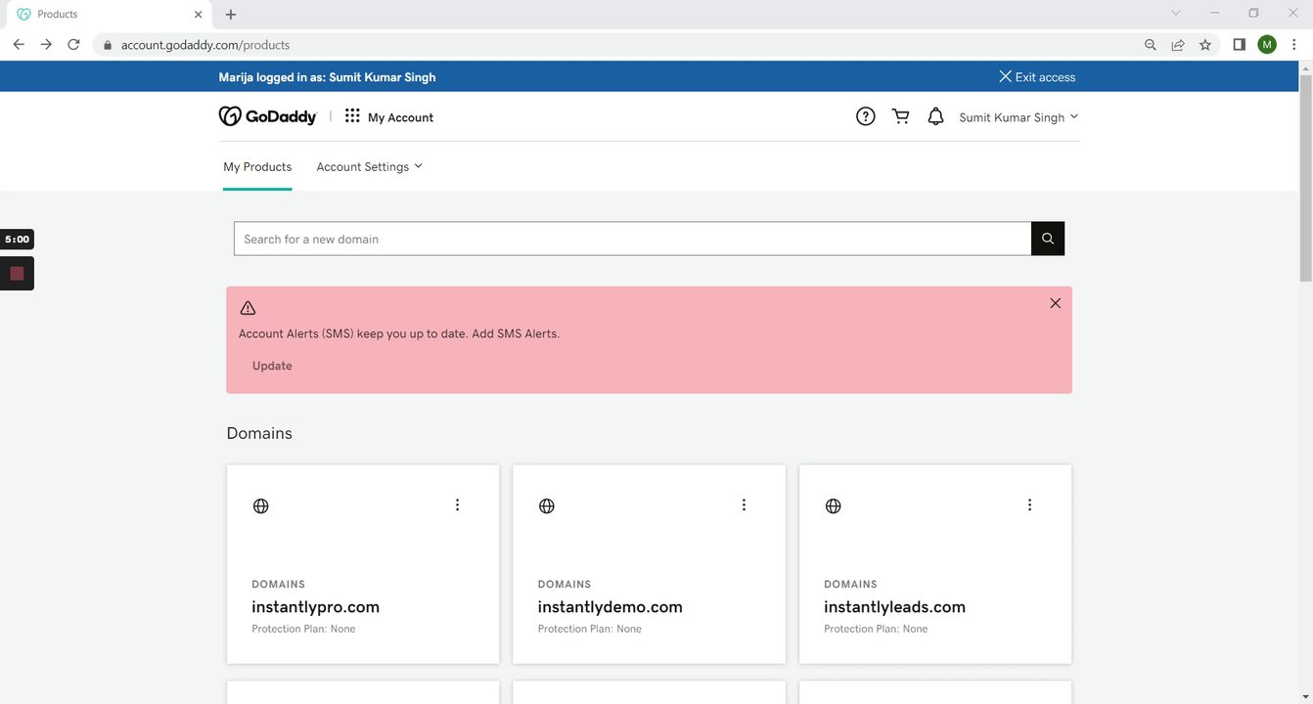Open the GoDaddy help question mark icon
The height and width of the screenshot is (704, 1313).
[865, 117]
